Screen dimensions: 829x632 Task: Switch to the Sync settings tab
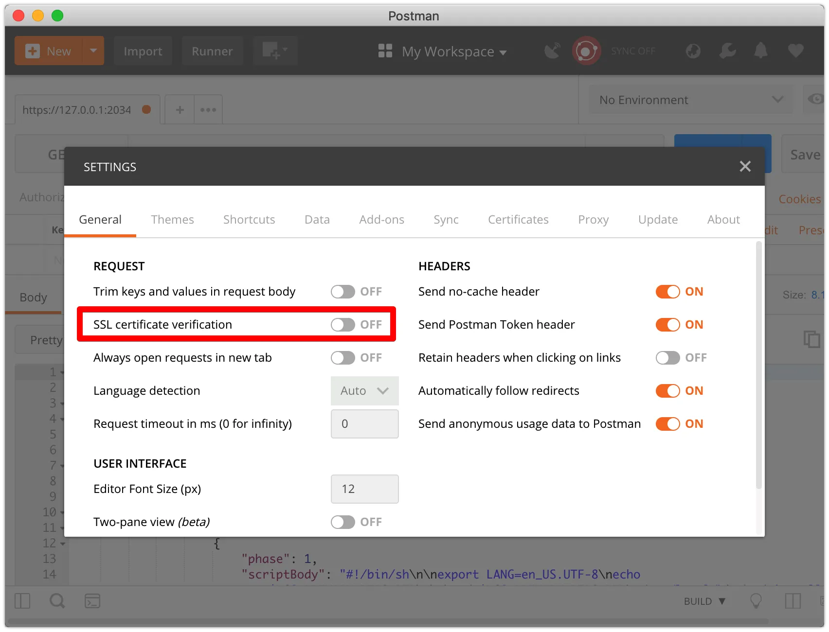pos(446,220)
